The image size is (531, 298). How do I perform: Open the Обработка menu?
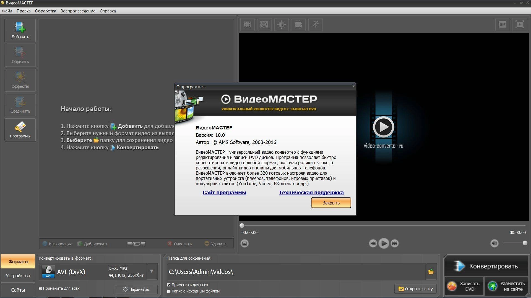point(46,11)
